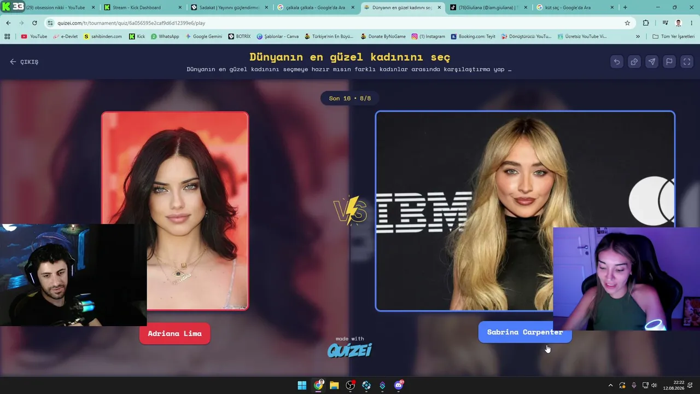700x394 pixels.
Task: Open the clock and date 22:22
Action: point(673,385)
